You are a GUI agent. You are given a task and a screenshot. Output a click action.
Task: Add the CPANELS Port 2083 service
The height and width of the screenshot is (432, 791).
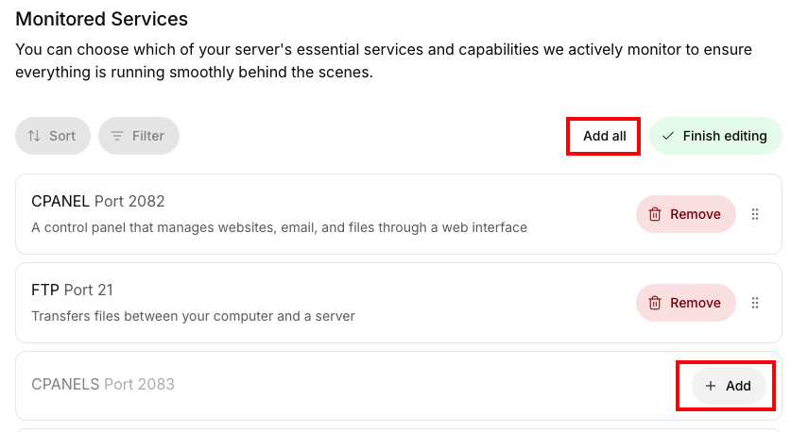(728, 386)
